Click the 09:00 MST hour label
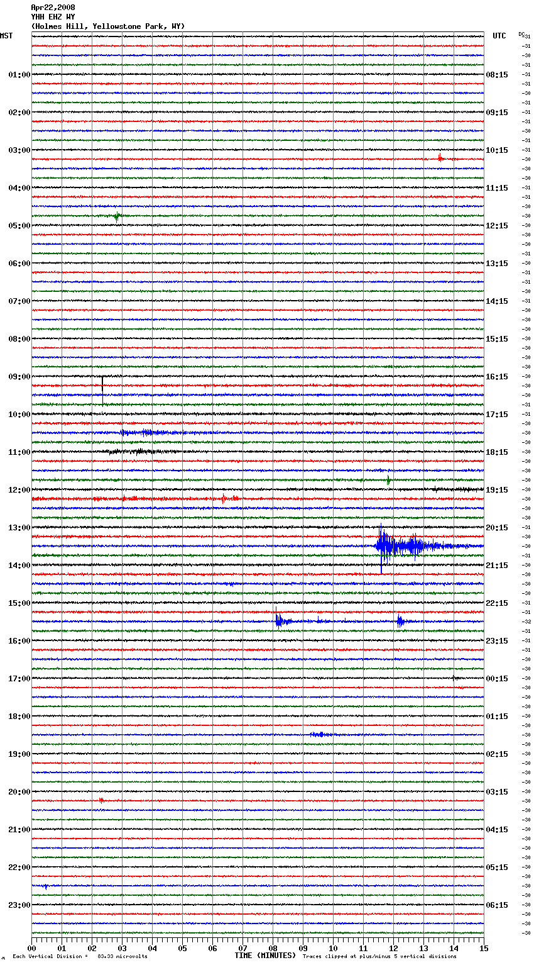Viewport: 534px width, 965px height. coord(19,377)
